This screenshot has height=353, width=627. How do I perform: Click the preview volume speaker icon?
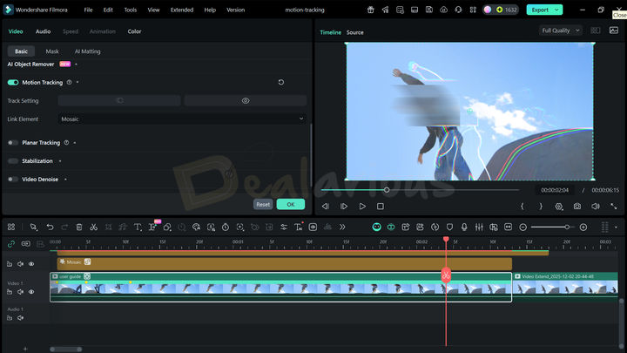tap(596, 206)
